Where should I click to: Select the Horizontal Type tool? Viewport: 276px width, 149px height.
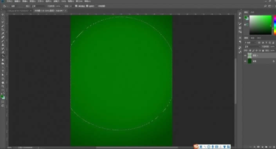click(x=3, y=71)
